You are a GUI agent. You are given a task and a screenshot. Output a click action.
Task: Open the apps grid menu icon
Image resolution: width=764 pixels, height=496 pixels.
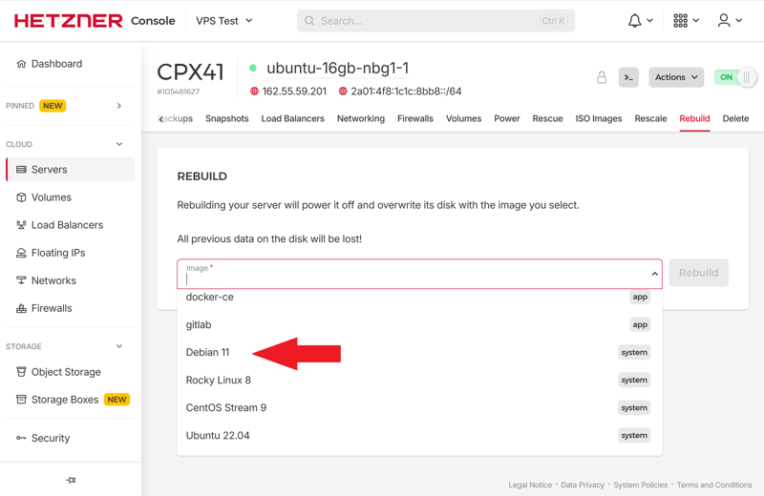point(681,20)
